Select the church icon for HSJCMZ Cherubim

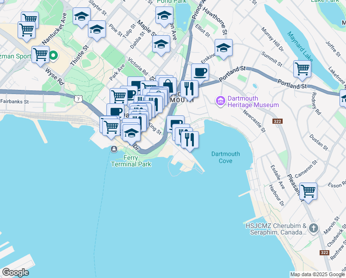314,228
